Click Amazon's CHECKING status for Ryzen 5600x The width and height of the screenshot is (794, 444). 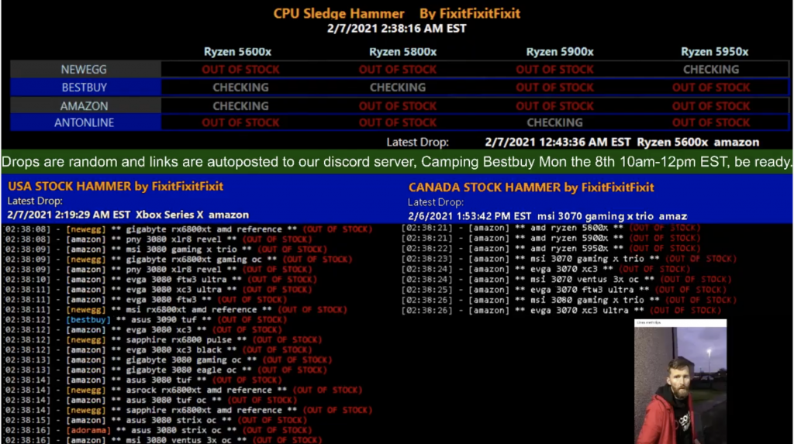(x=240, y=106)
